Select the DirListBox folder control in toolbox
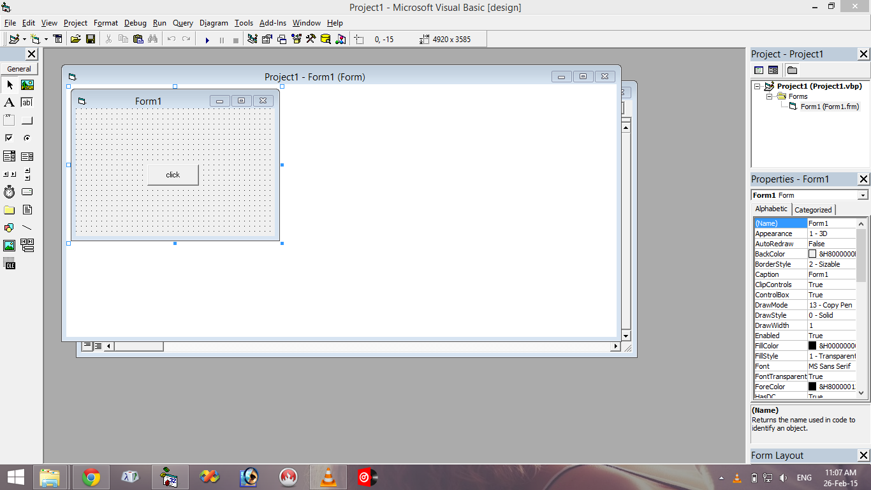871x490 pixels. (10, 210)
